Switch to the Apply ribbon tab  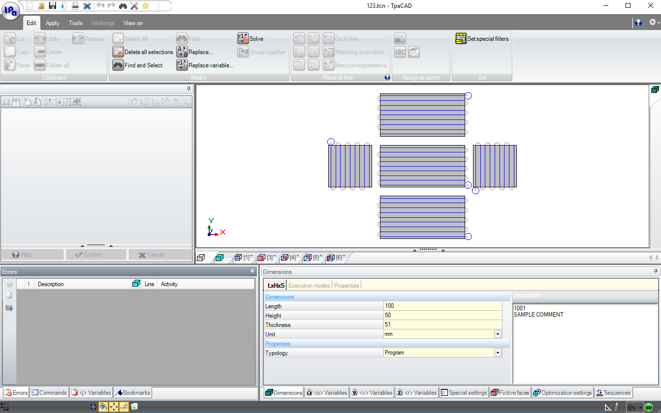52,23
